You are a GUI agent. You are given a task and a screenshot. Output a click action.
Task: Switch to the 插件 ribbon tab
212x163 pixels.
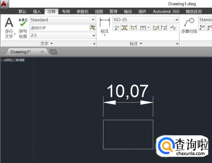coord(142,12)
